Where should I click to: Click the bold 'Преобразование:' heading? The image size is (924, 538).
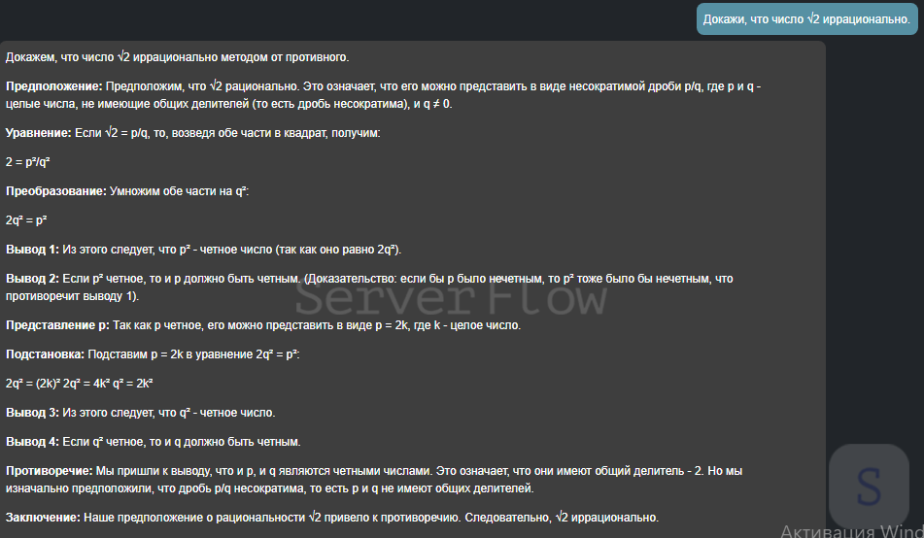56,191
